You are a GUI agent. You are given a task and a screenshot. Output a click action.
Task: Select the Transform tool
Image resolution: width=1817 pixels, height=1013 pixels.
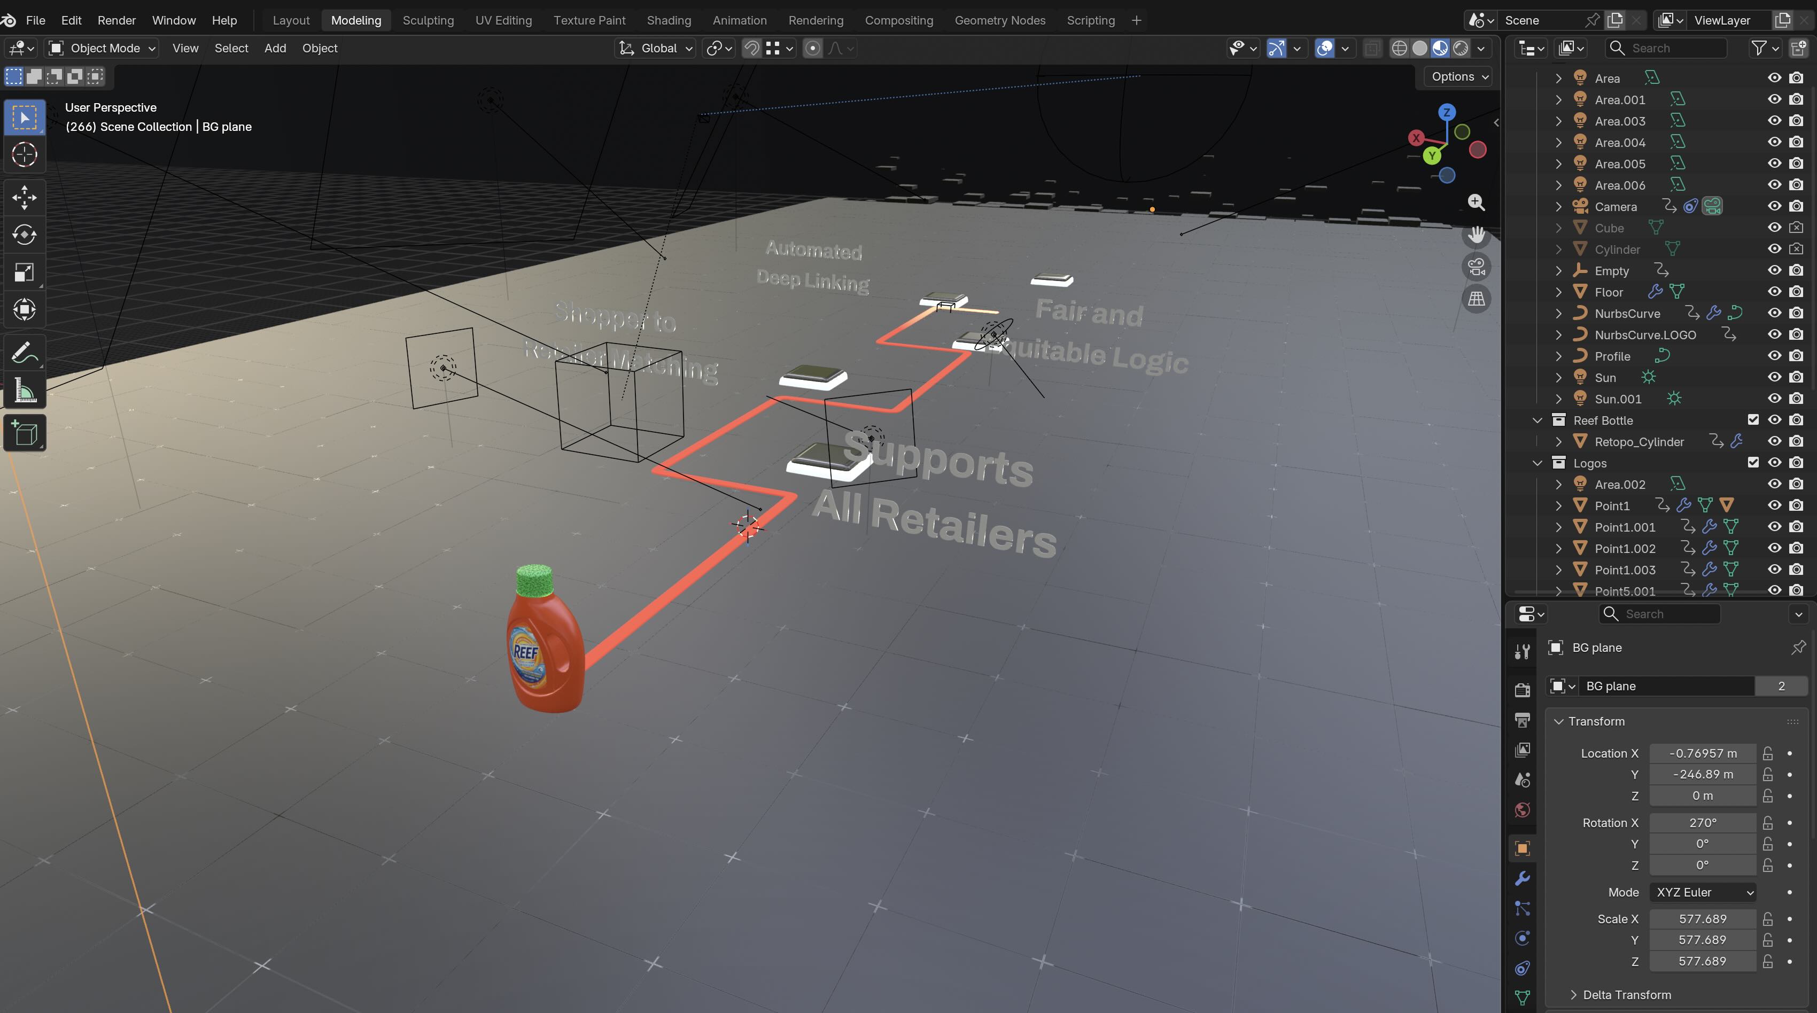[25, 310]
